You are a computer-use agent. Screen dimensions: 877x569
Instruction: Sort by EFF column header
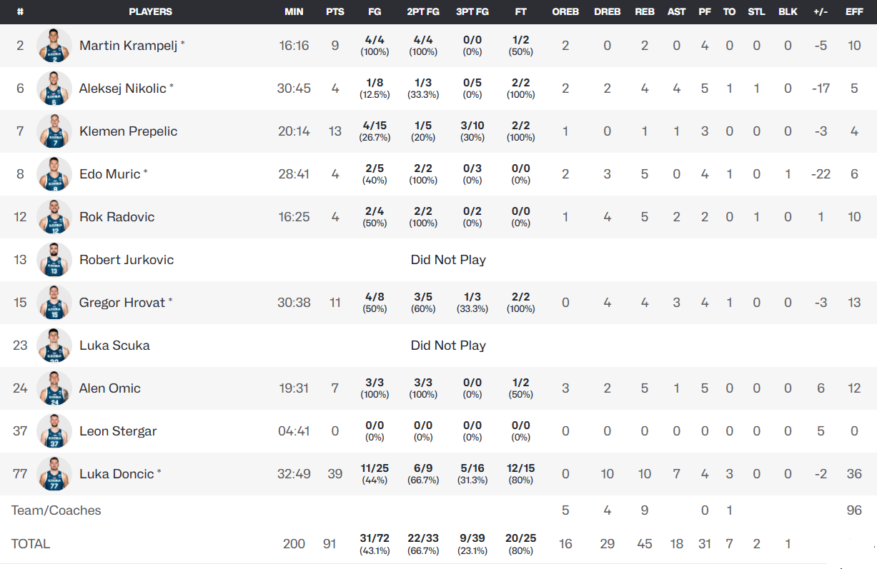[854, 12]
